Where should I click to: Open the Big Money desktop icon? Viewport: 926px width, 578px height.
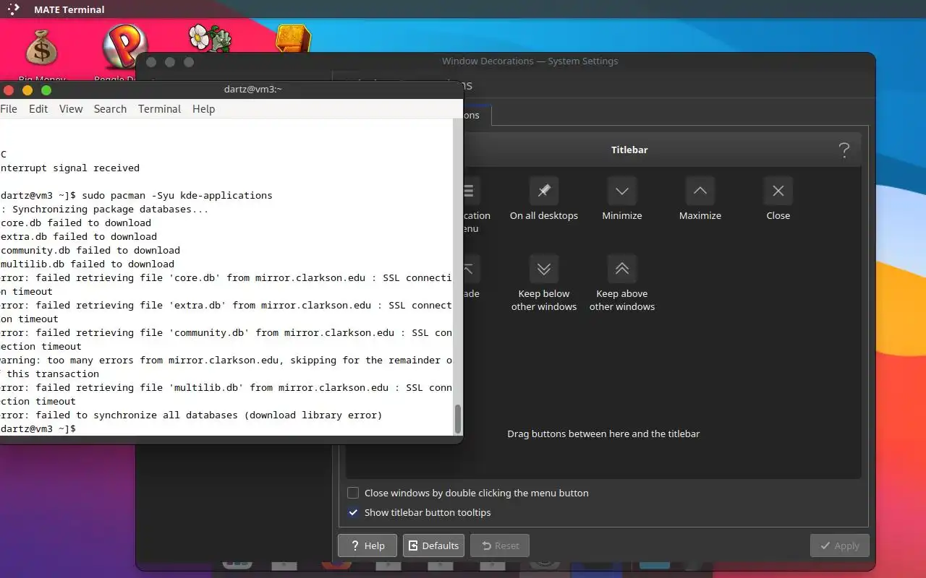click(x=41, y=50)
